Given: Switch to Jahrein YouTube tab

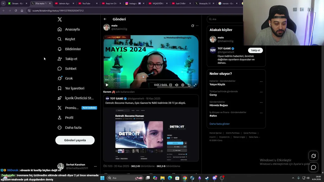Looking at the screenshot, I should (64, 4).
